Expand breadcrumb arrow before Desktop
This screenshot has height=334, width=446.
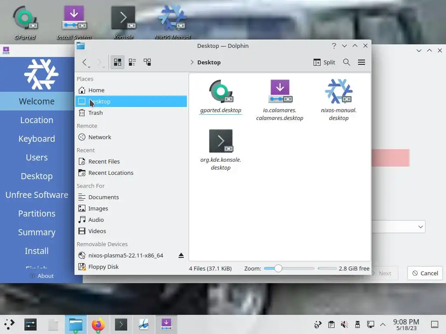192,62
